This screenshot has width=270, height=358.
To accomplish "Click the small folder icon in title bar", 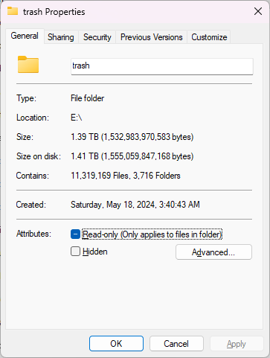I will (13, 11).
